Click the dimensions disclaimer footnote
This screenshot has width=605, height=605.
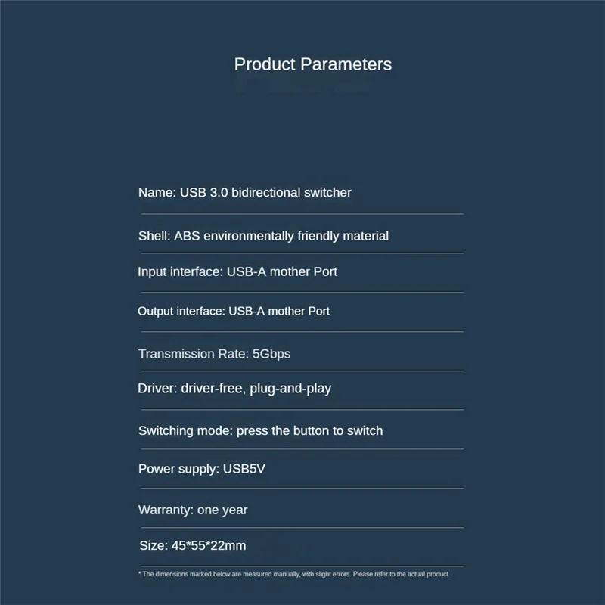pos(294,574)
